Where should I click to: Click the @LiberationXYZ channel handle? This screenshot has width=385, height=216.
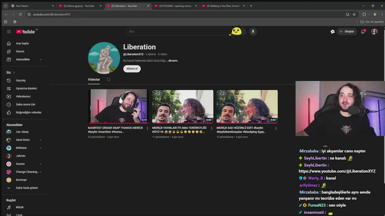tap(133, 54)
